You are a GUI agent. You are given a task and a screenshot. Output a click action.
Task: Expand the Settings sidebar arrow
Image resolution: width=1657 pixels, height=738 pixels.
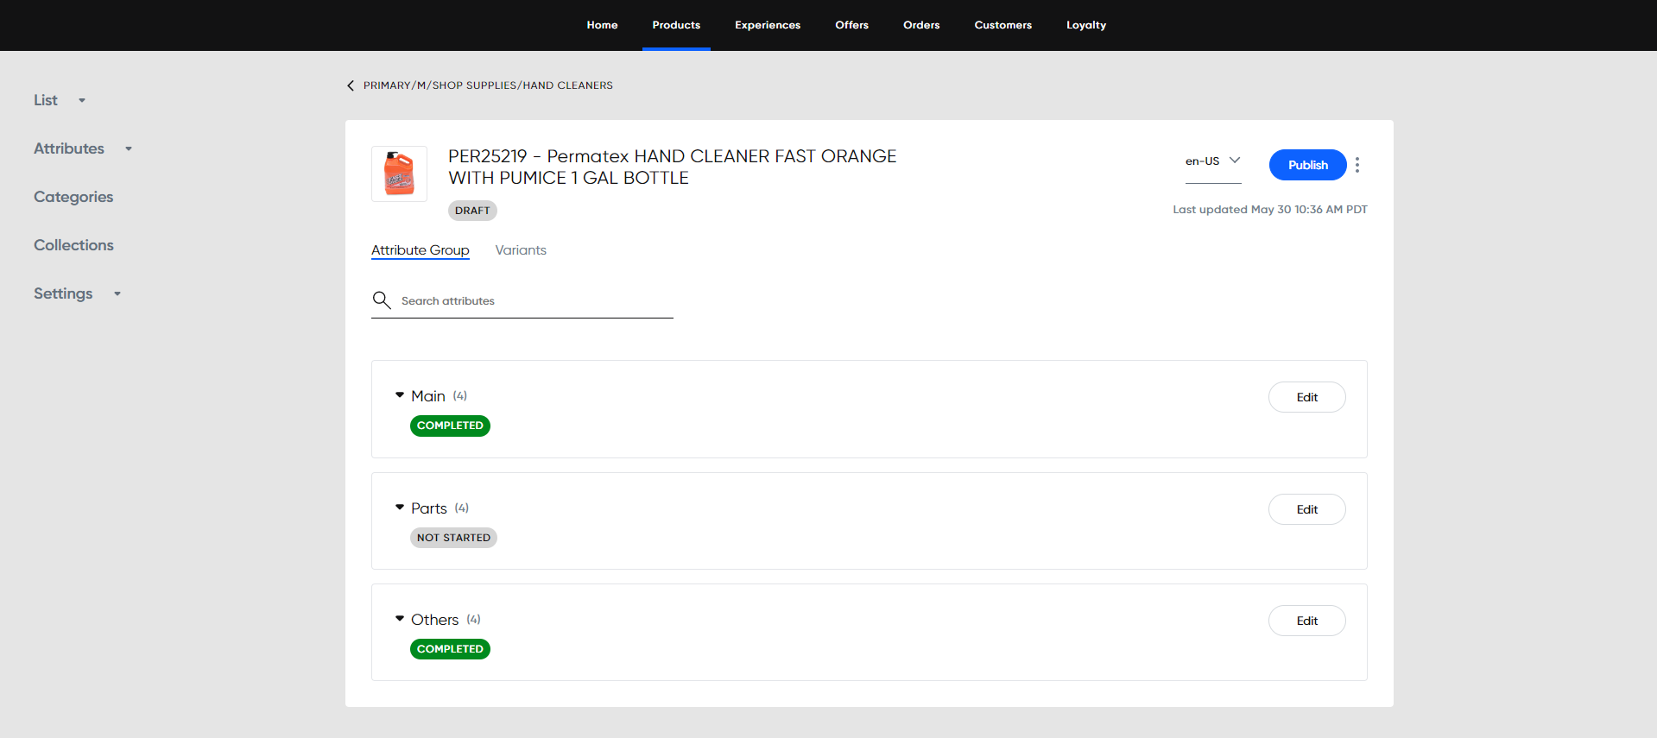tap(117, 294)
